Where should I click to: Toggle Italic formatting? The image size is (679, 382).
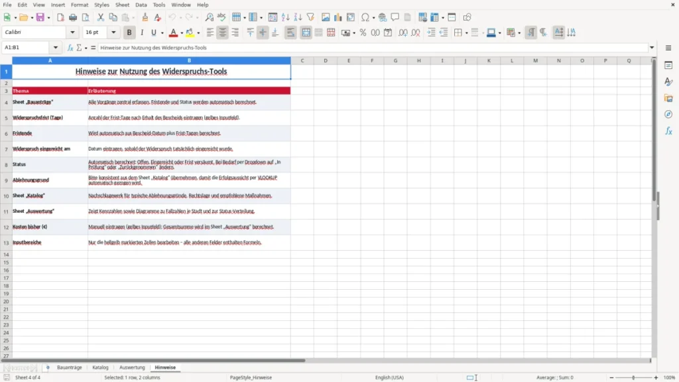pyautogui.click(x=142, y=32)
